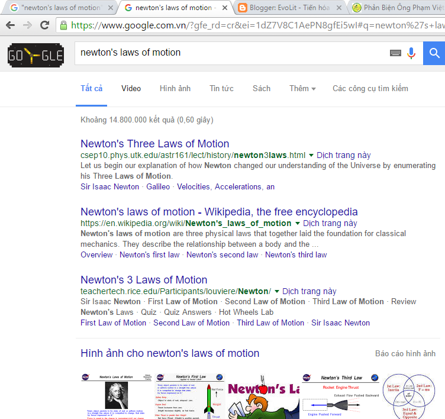Open the Galileo sitelink
Viewport: 445px width, 419px height.
pos(158,187)
